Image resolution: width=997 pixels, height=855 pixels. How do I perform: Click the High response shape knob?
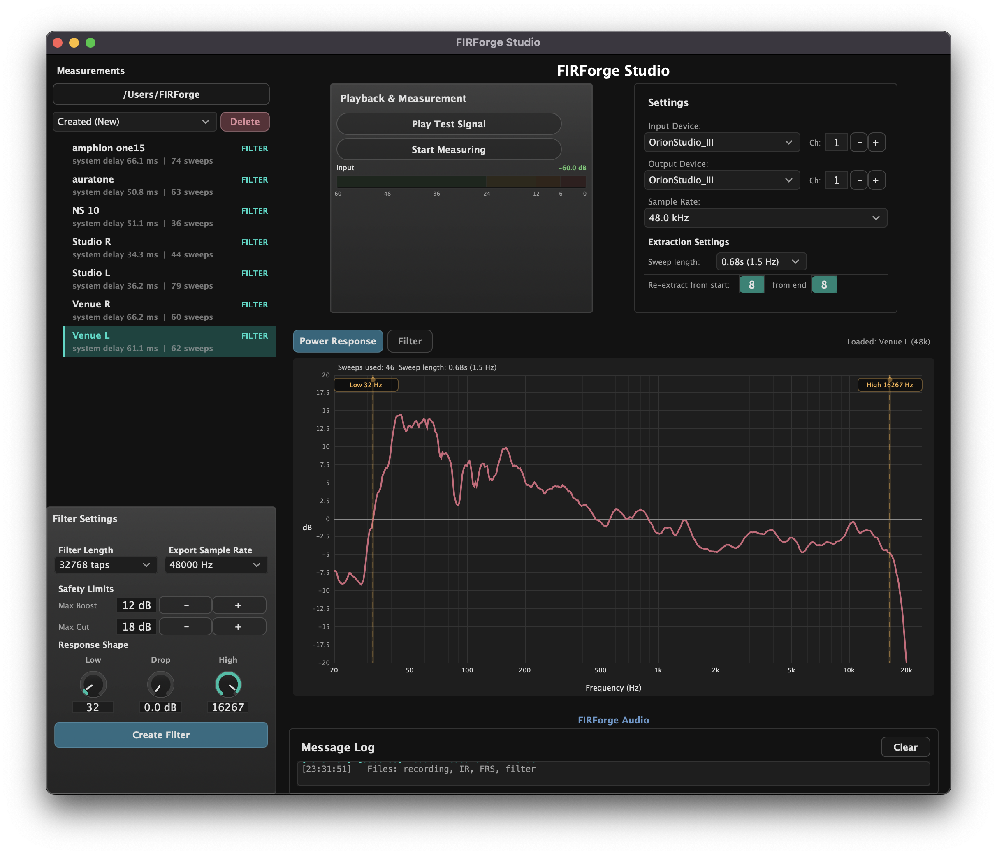pos(228,684)
